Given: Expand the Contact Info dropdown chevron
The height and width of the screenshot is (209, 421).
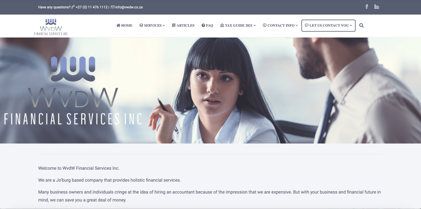Looking at the screenshot, I should tap(296, 26).
